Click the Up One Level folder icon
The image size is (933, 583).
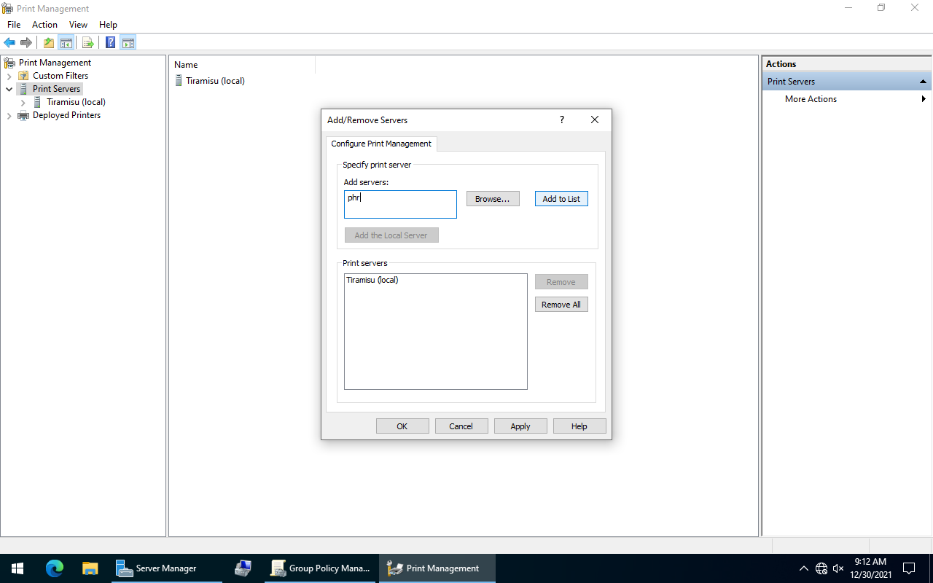click(x=48, y=42)
